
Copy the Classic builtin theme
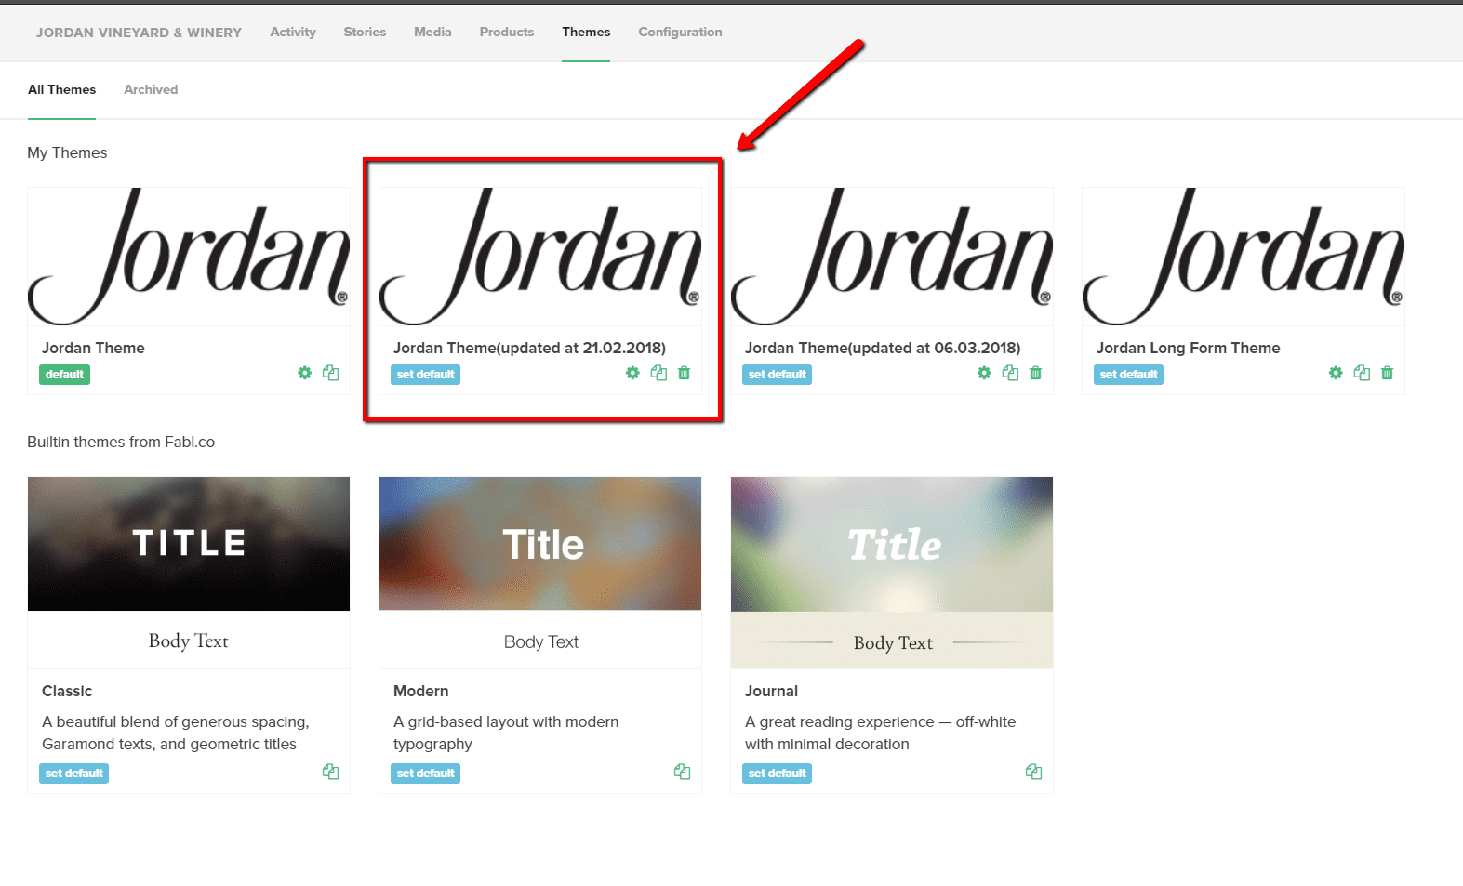330,772
